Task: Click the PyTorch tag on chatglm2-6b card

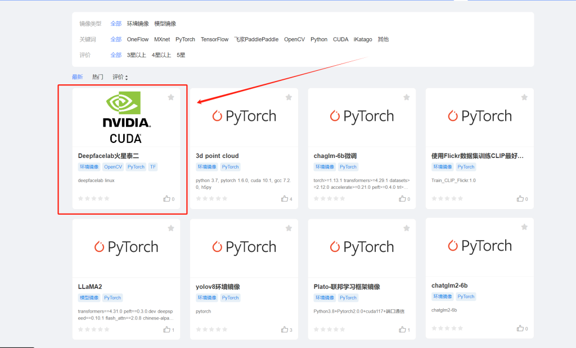Action: [466, 297]
